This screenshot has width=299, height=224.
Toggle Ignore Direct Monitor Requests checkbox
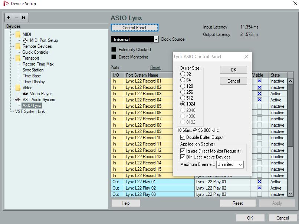183,151
